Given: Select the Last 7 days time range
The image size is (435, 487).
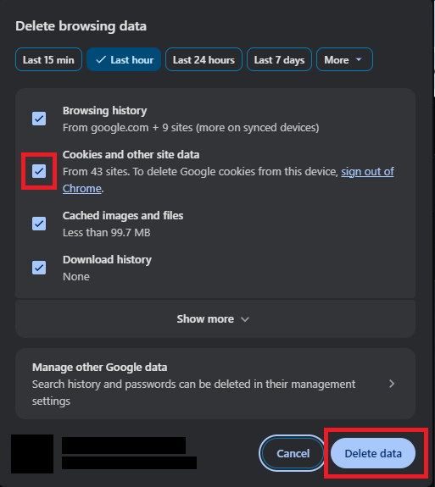Looking at the screenshot, I should (x=279, y=59).
